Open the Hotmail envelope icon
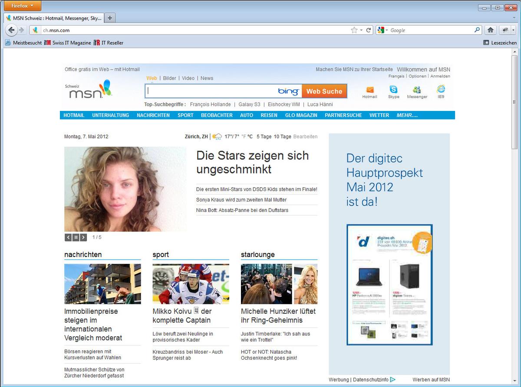Viewport: 521px width, 387px height. coord(370,90)
